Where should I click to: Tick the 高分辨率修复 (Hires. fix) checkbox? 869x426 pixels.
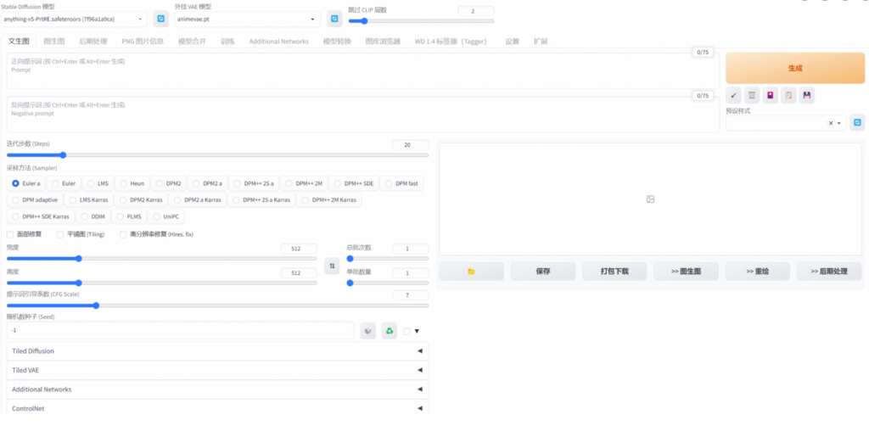[123, 234]
